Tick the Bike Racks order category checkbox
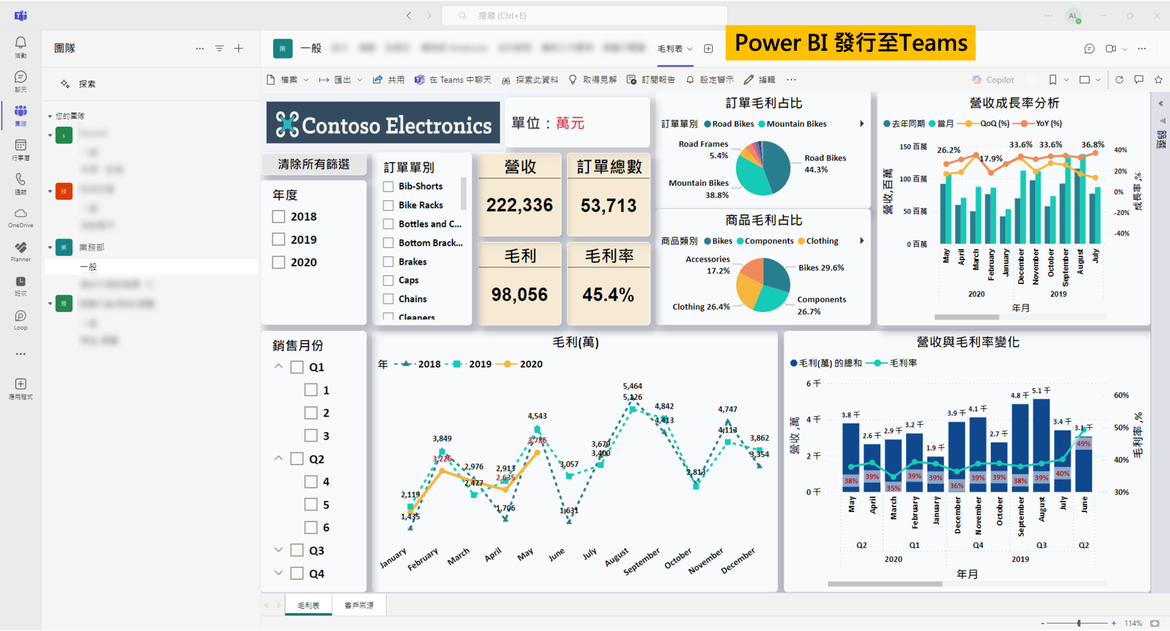 pos(388,205)
